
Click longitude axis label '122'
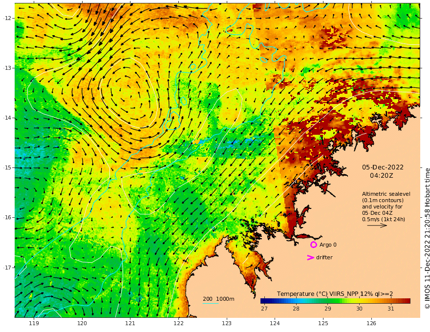pyautogui.click(x=178, y=323)
